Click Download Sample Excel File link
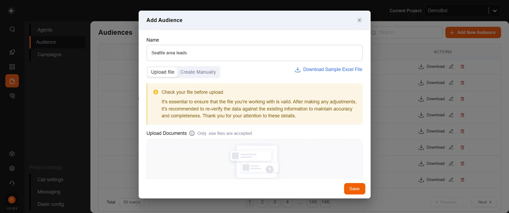The image size is (509, 213). pyautogui.click(x=332, y=69)
